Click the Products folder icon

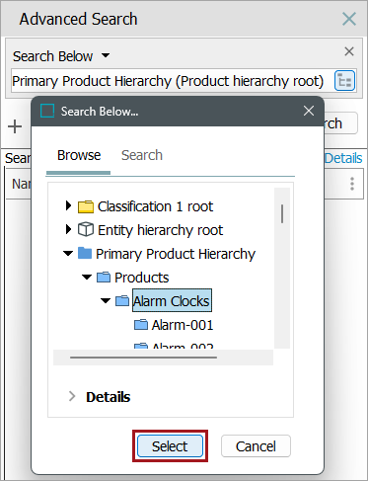[104, 278]
